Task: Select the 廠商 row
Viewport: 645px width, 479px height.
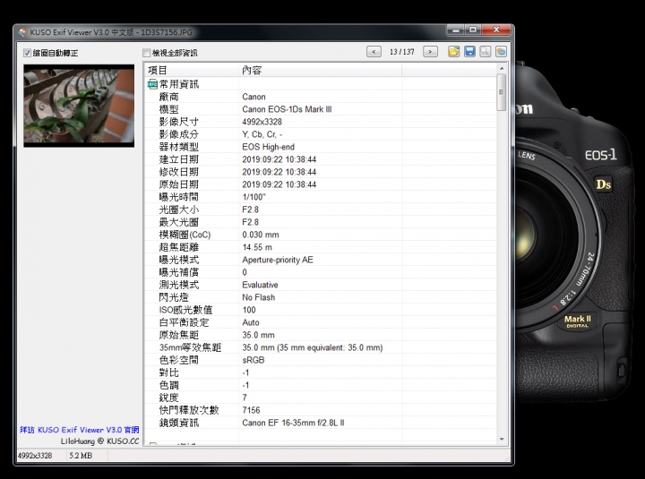Action: [321, 97]
